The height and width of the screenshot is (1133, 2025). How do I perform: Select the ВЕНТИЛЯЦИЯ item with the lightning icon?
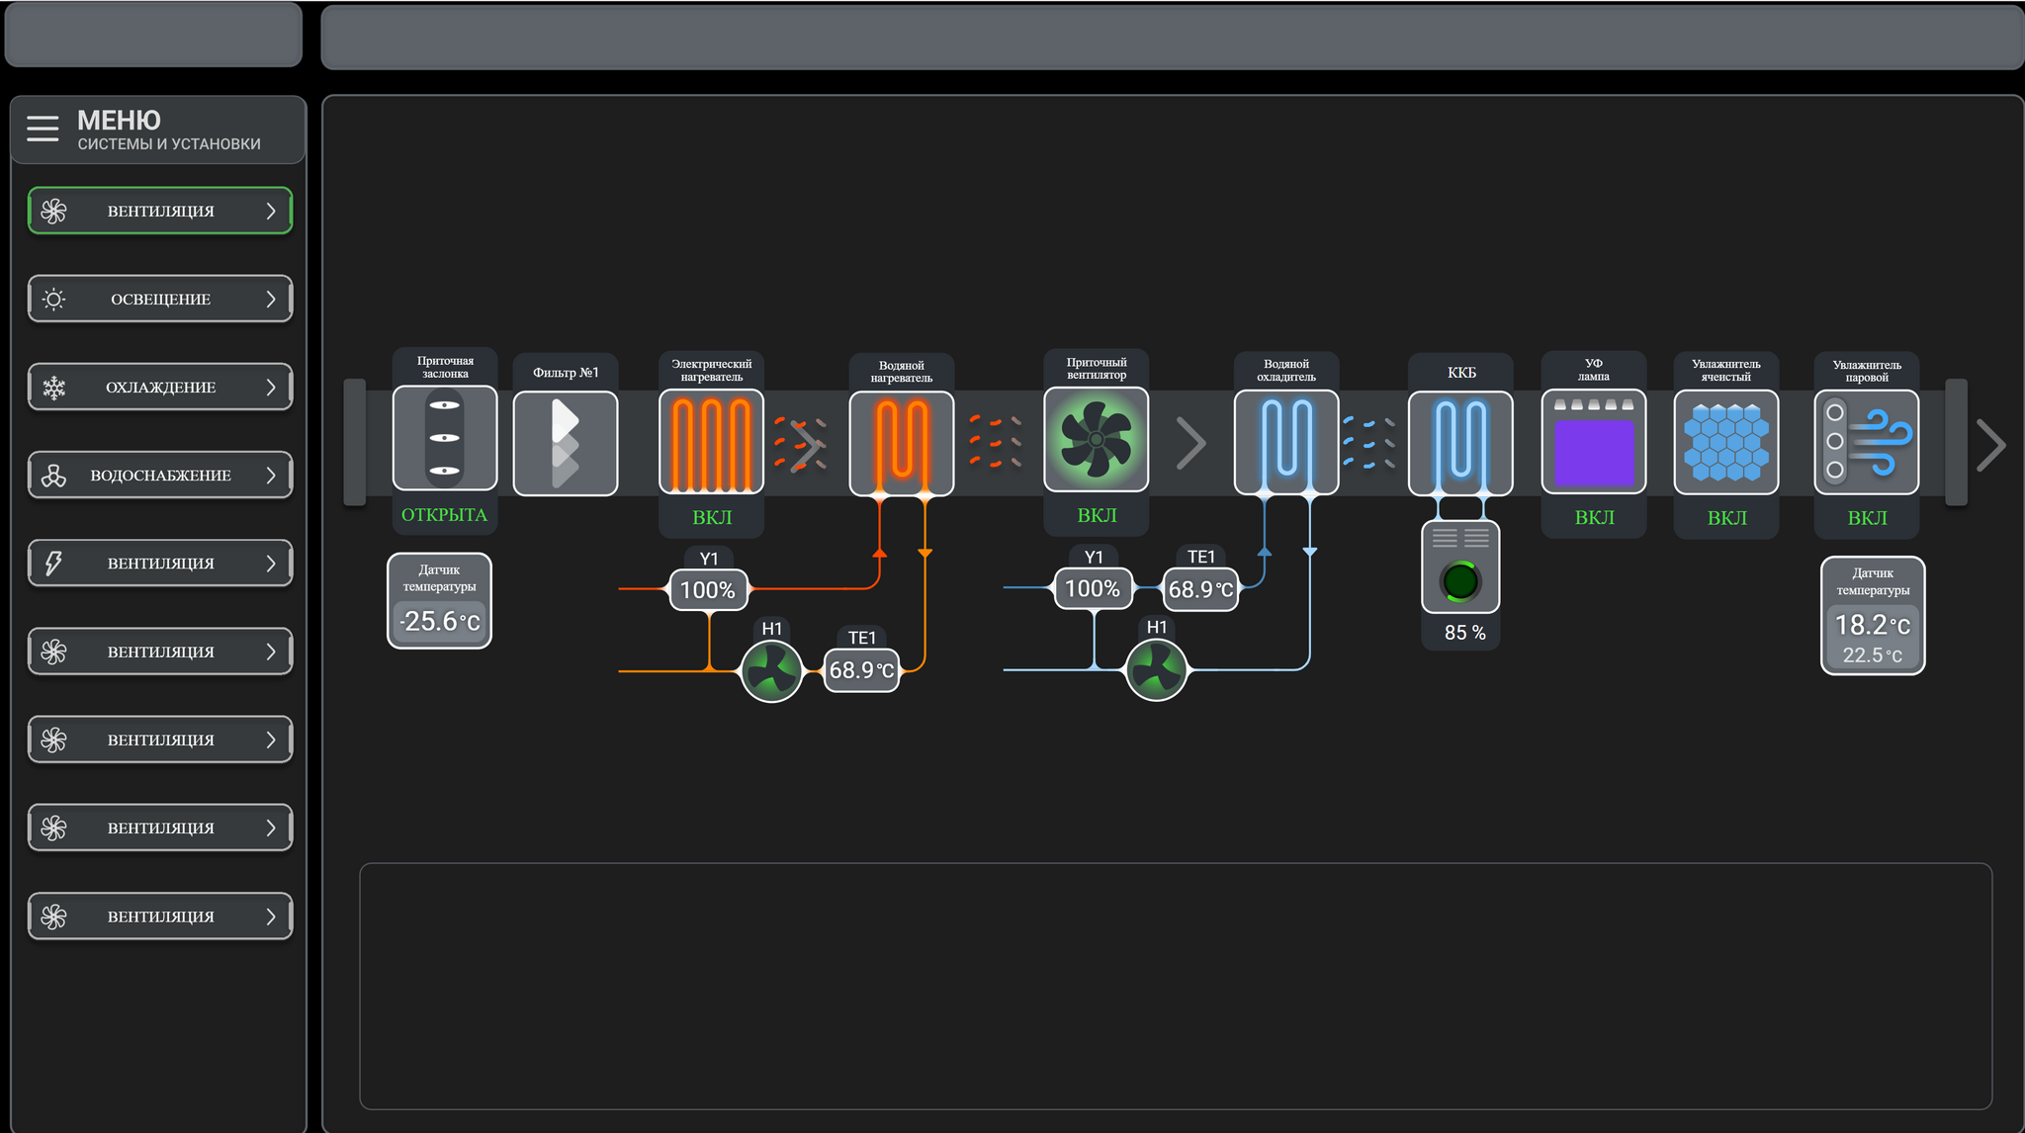tap(160, 564)
